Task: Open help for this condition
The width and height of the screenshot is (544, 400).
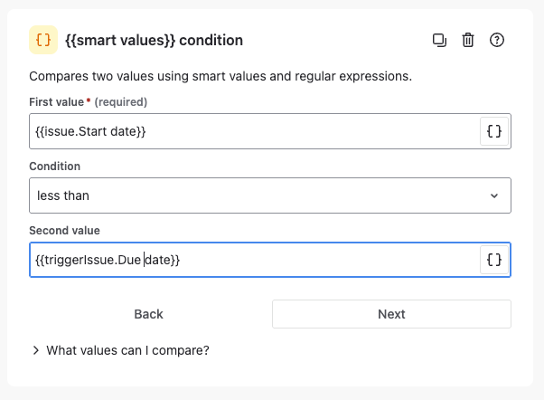Action: point(496,40)
